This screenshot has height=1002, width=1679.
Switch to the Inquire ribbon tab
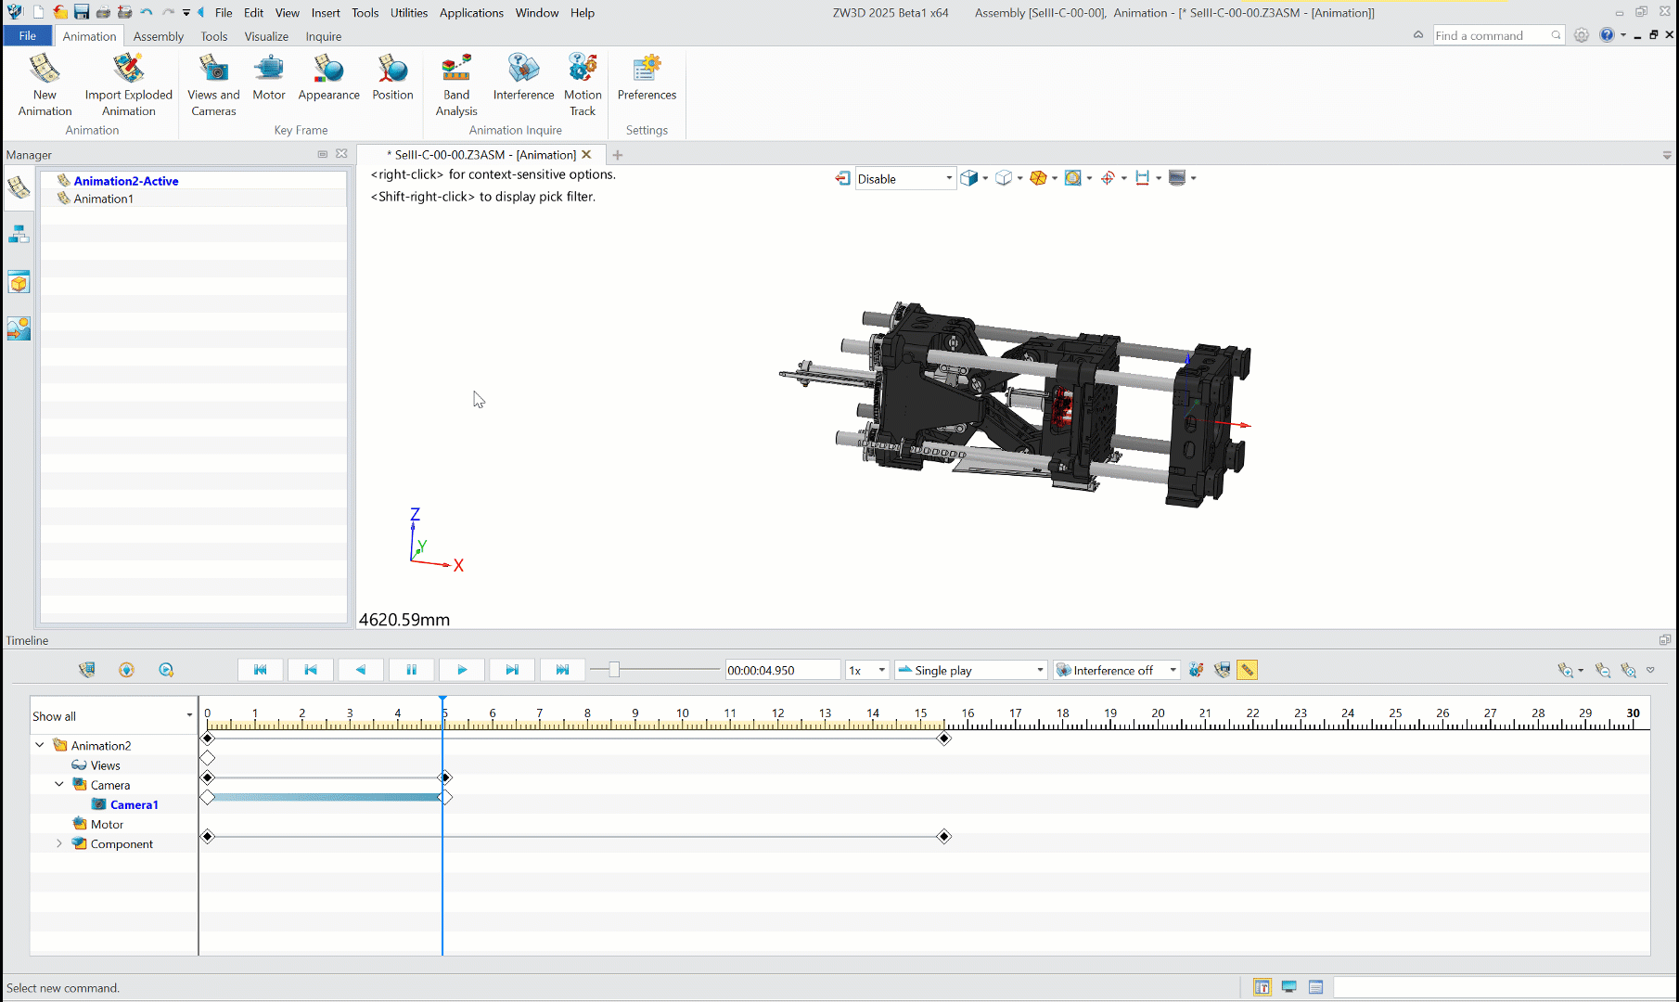(x=323, y=36)
